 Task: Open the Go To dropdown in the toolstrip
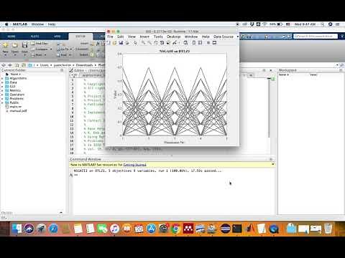pos(64,49)
